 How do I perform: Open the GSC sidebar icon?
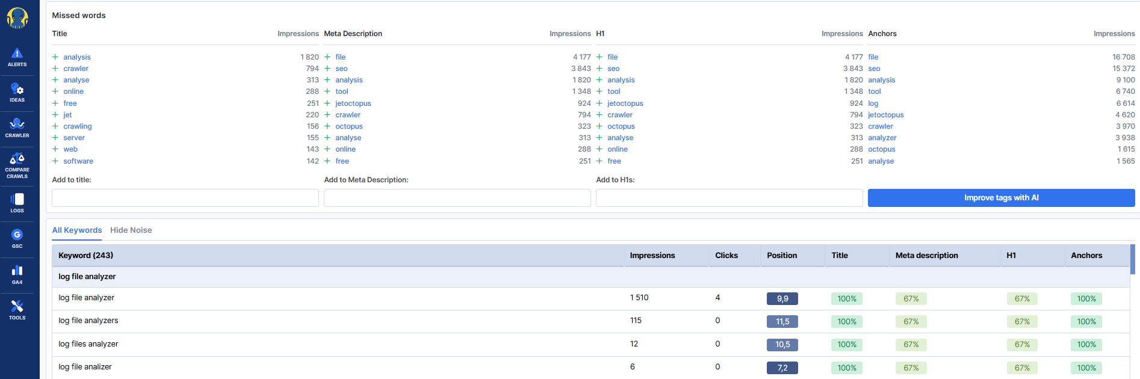pos(17,238)
